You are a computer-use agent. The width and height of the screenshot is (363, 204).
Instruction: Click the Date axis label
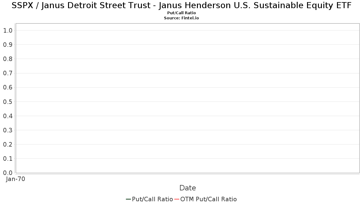(188, 188)
